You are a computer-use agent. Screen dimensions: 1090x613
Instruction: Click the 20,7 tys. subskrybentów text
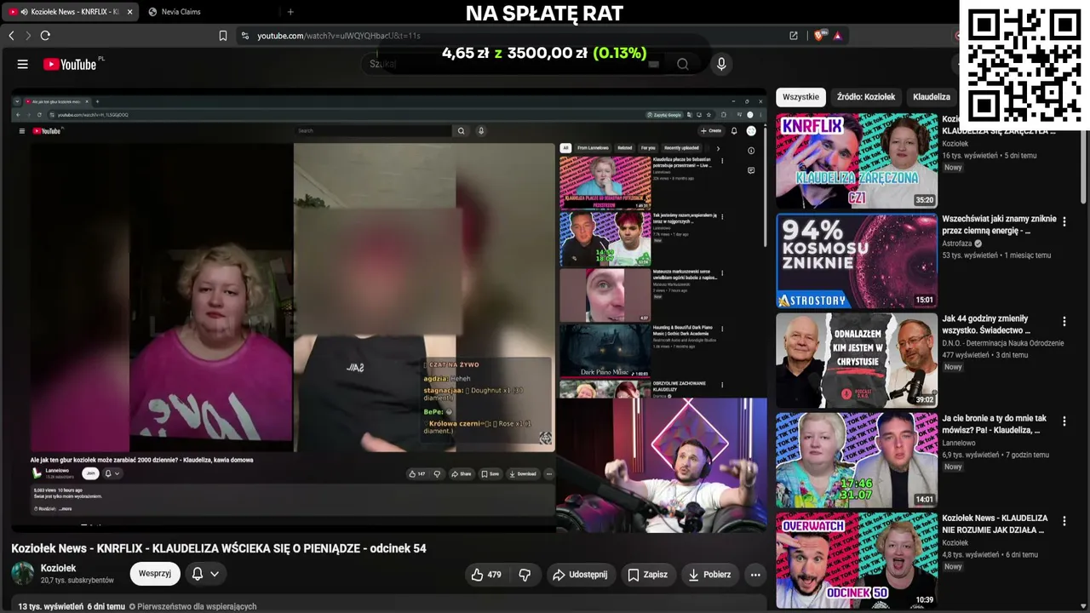click(77, 581)
